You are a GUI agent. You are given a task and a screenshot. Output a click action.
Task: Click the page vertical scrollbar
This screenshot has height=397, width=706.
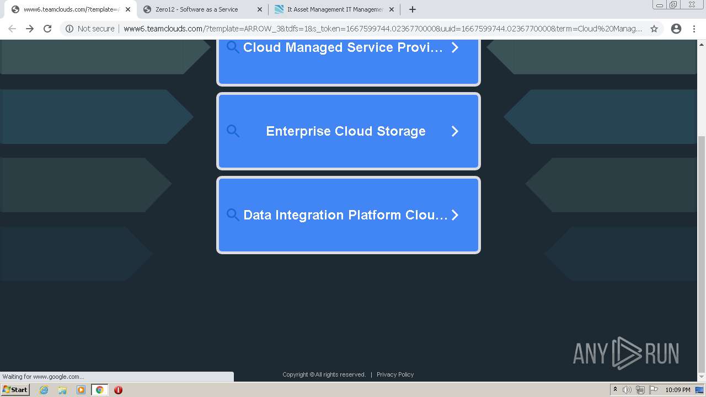pos(701,254)
